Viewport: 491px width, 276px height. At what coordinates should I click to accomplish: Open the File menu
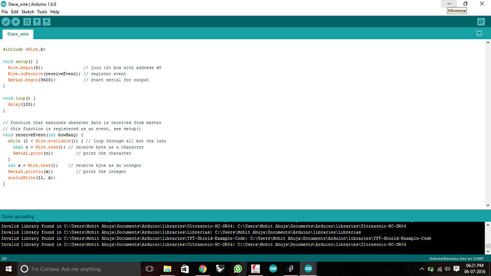5,12
